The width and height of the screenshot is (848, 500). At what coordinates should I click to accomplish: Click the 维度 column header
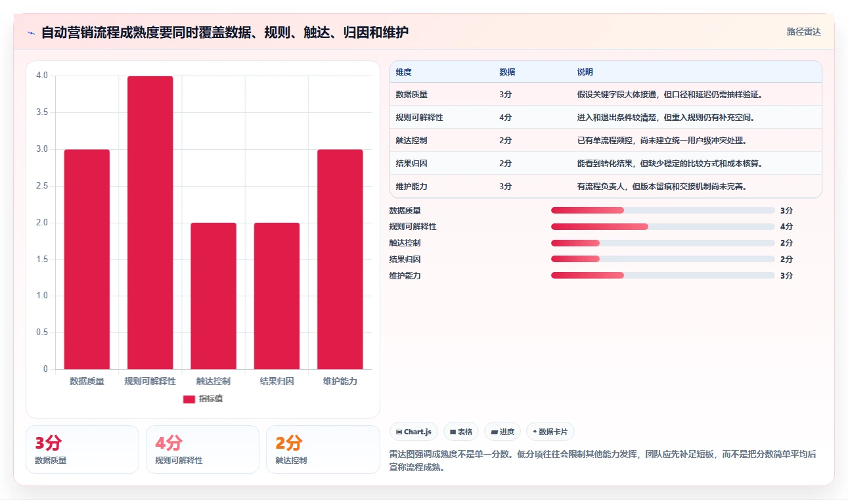(404, 72)
